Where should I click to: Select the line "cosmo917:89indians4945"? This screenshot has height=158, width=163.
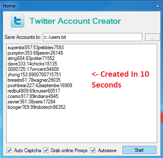[33, 96]
